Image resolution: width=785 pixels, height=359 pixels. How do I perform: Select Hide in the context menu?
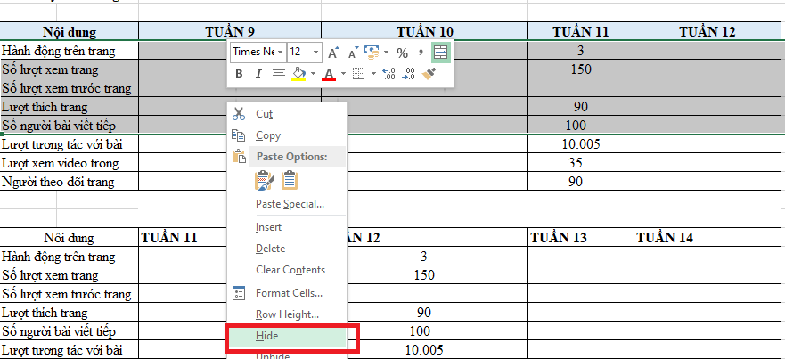point(287,336)
